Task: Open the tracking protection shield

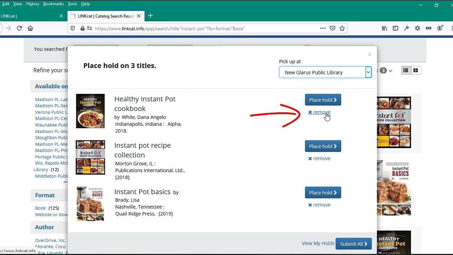Action: pos(73,28)
